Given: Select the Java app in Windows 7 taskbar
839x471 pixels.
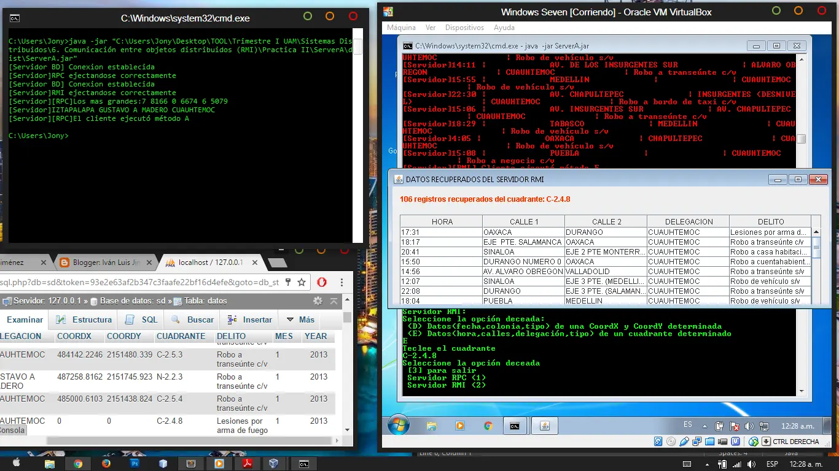Looking at the screenshot, I should click(544, 426).
